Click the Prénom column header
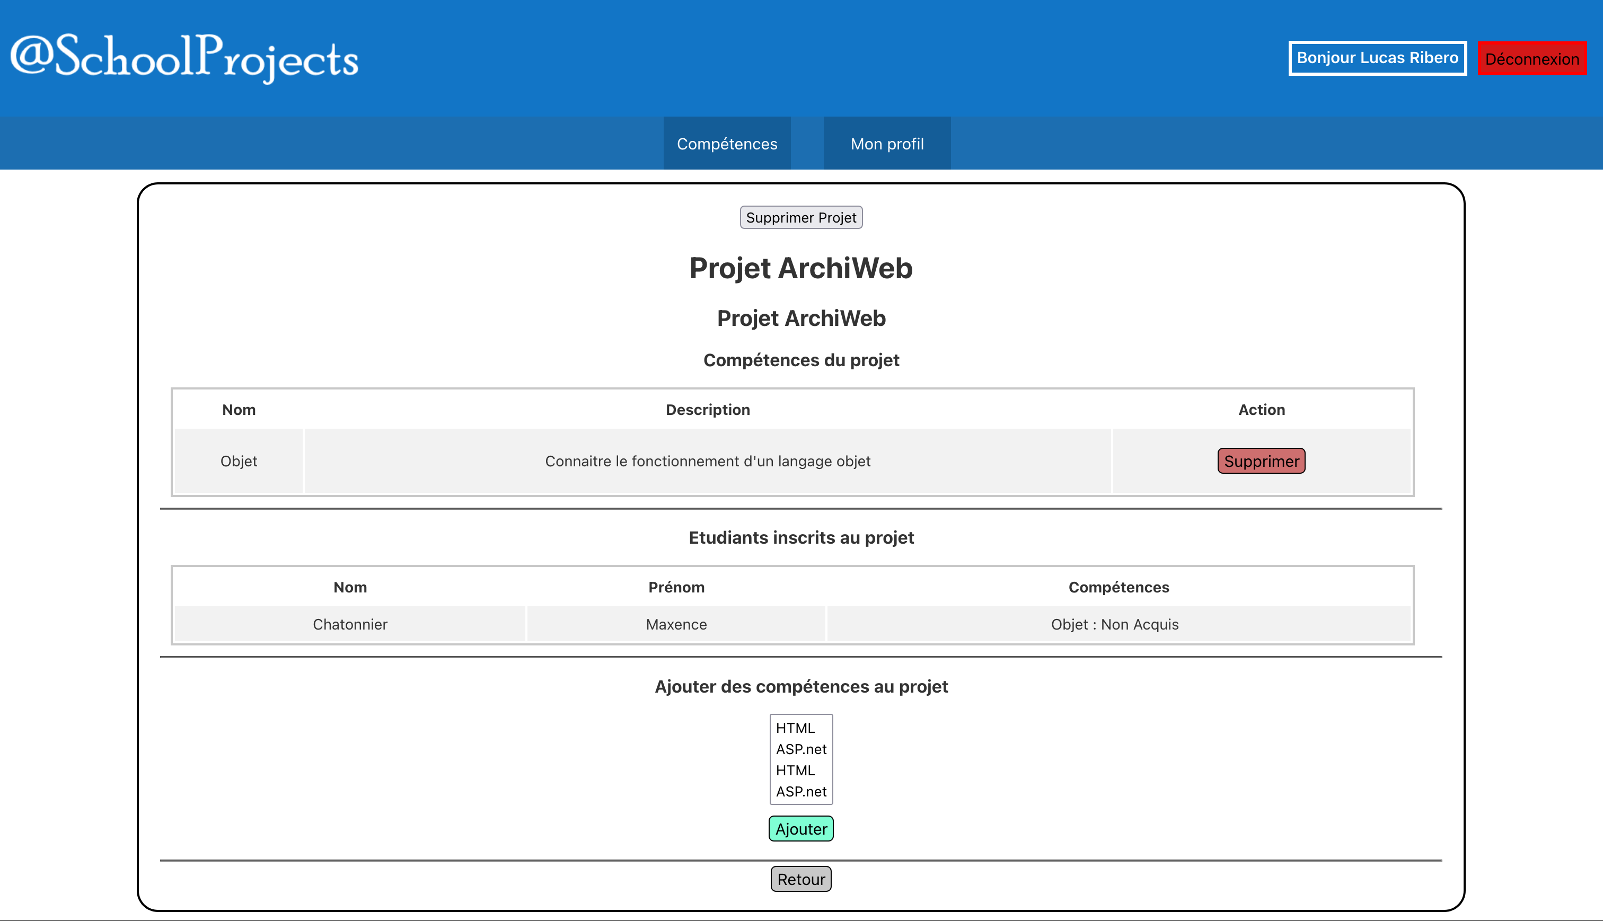The width and height of the screenshot is (1603, 921). (676, 588)
